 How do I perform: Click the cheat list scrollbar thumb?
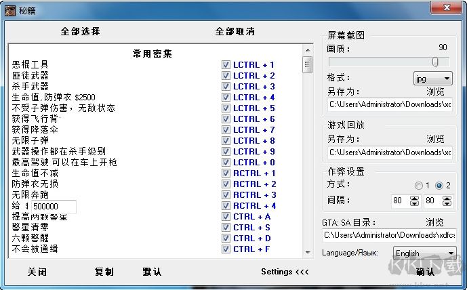[x=307, y=64]
